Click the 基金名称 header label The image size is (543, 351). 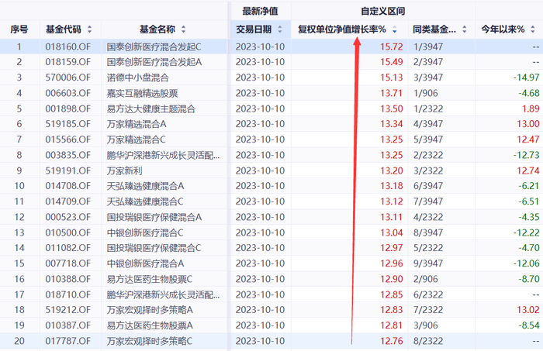click(x=157, y=29)
